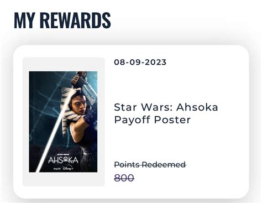Click the word Redeemed in points label
This screenshot has width=262, height=203.
coord(164,165)
